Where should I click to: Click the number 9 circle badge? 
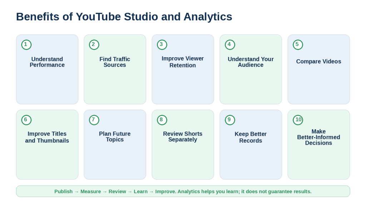pos(230,120)
